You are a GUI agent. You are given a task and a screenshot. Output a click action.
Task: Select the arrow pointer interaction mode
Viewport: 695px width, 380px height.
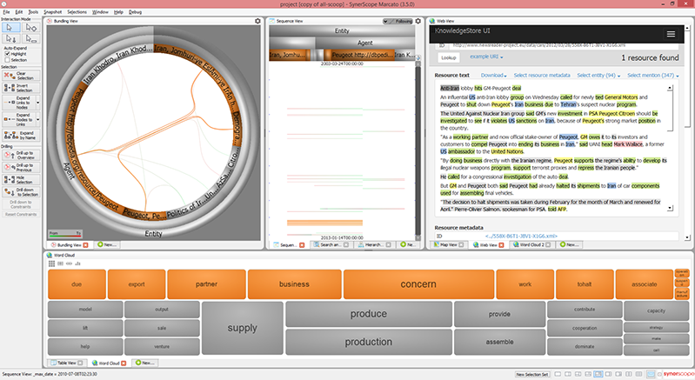tap(10, 28)
